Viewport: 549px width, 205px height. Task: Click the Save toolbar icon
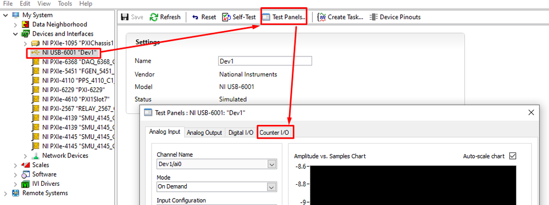click(124, 17)
